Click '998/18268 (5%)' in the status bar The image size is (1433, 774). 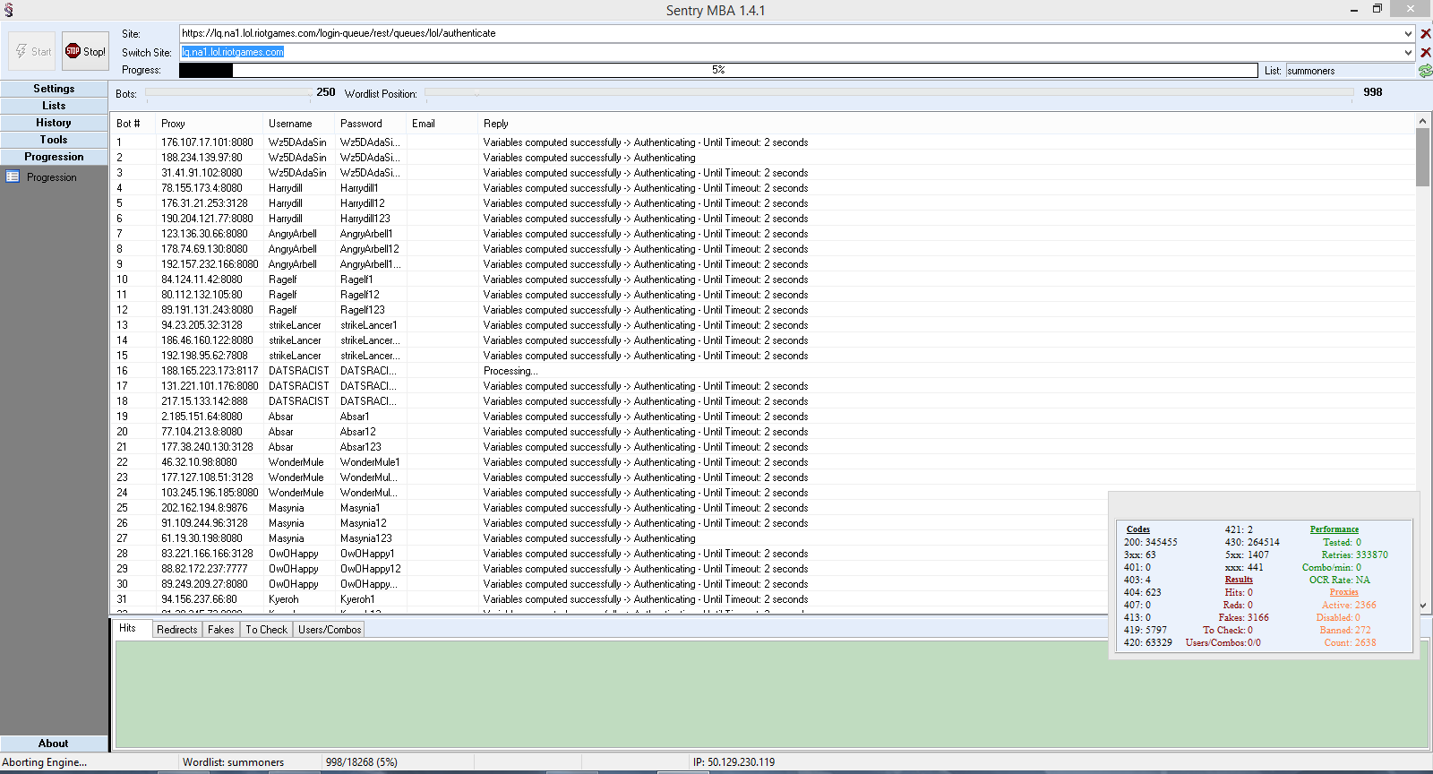point(361,762)
